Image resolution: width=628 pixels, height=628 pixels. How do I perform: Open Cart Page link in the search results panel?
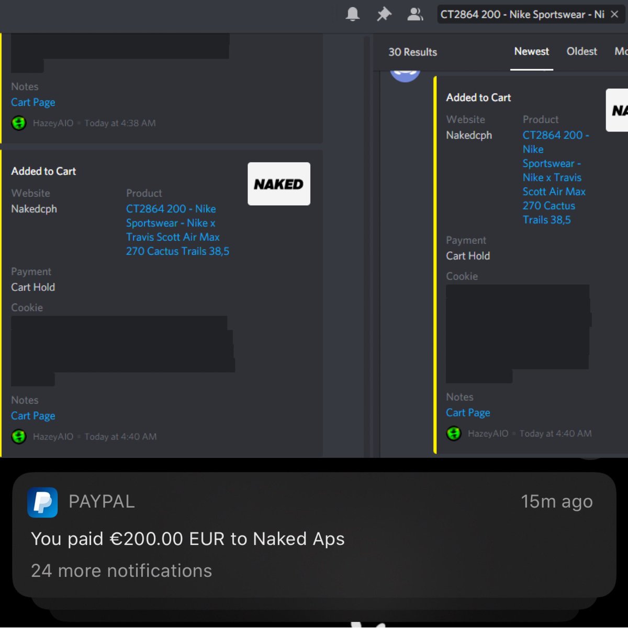pyautogui.click(x=468, y=412)
